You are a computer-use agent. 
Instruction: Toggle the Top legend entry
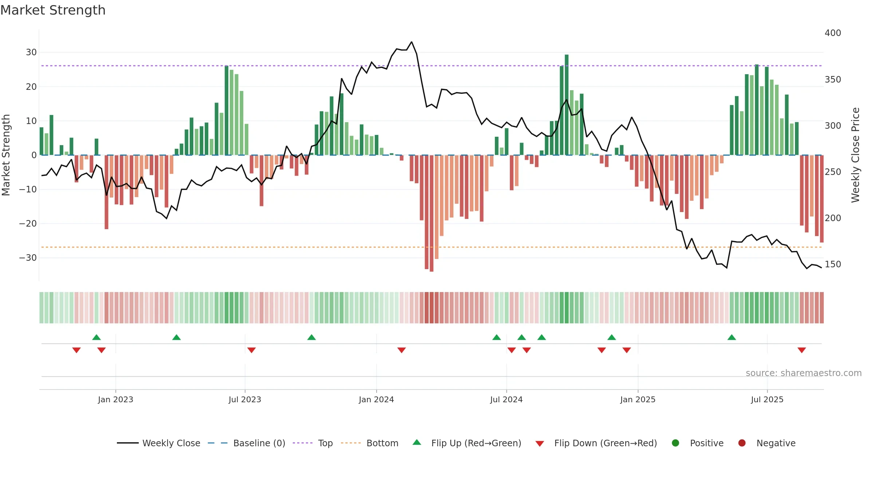313,443
